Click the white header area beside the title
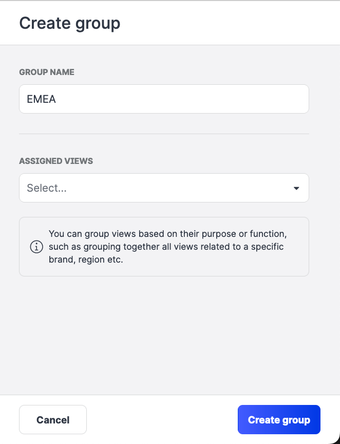 [x=231, y=23]
